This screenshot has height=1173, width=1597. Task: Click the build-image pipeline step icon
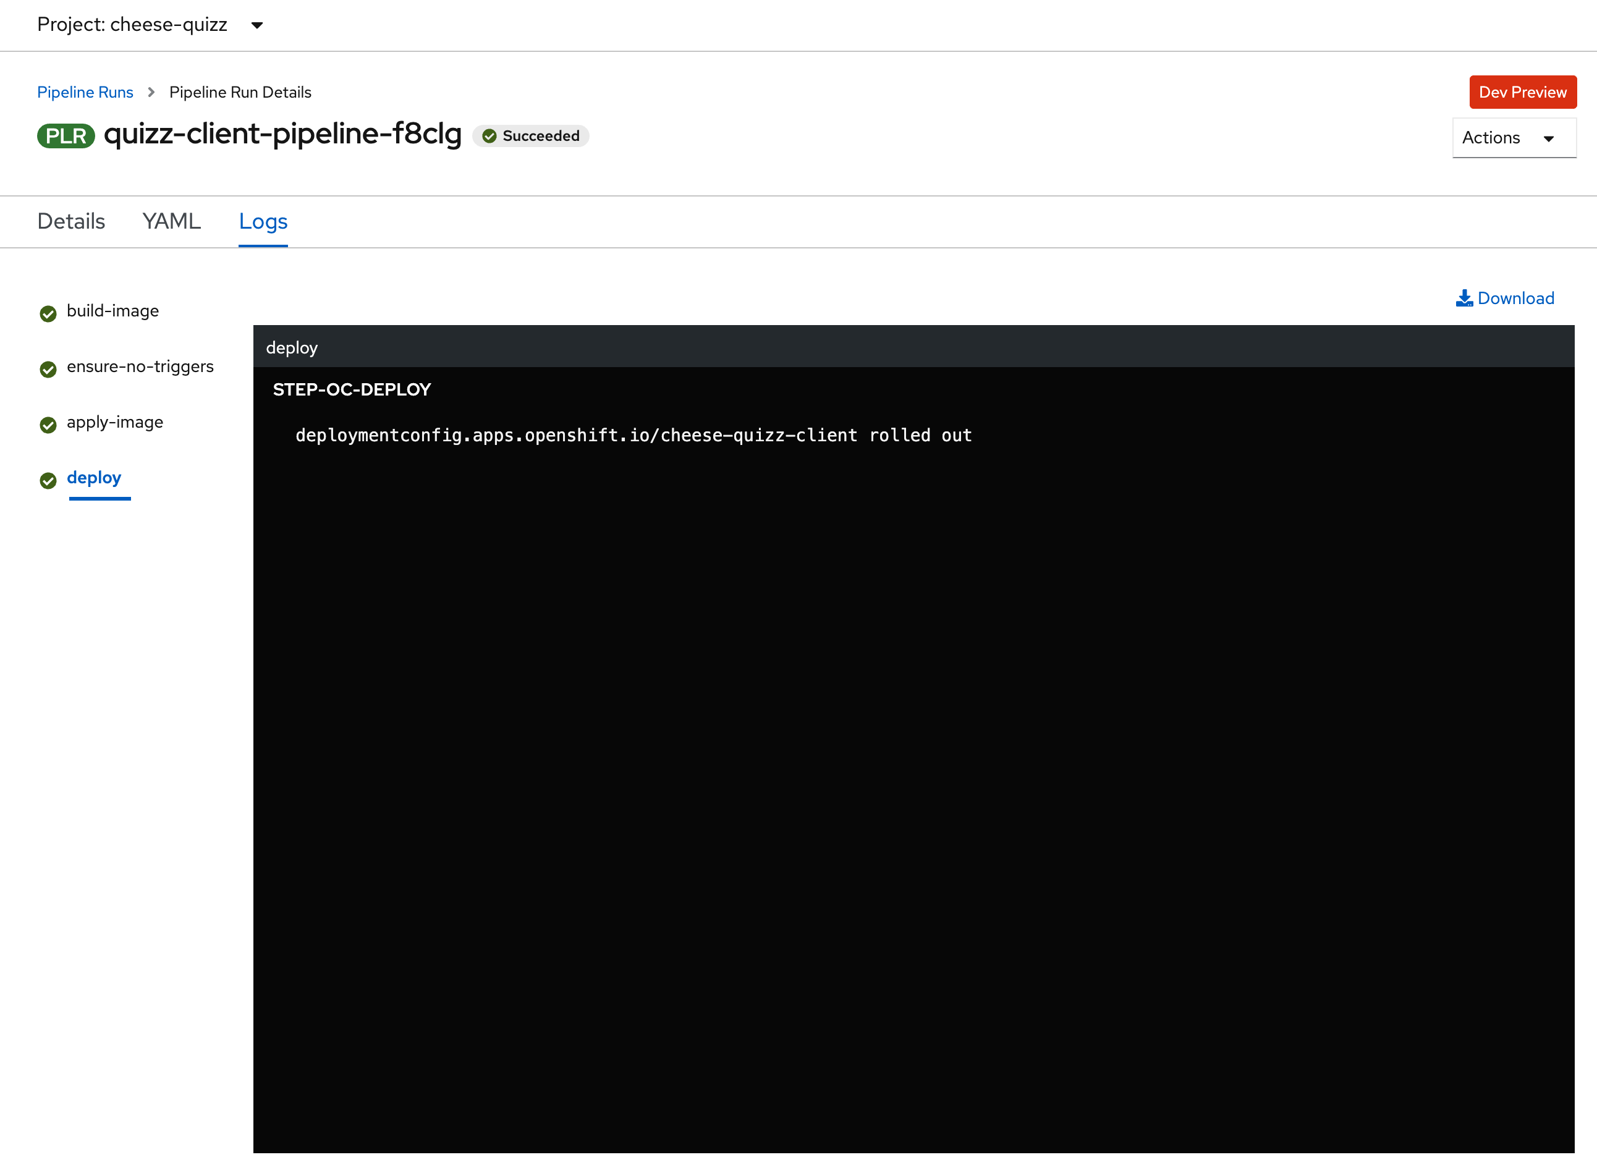coord(48,313)
